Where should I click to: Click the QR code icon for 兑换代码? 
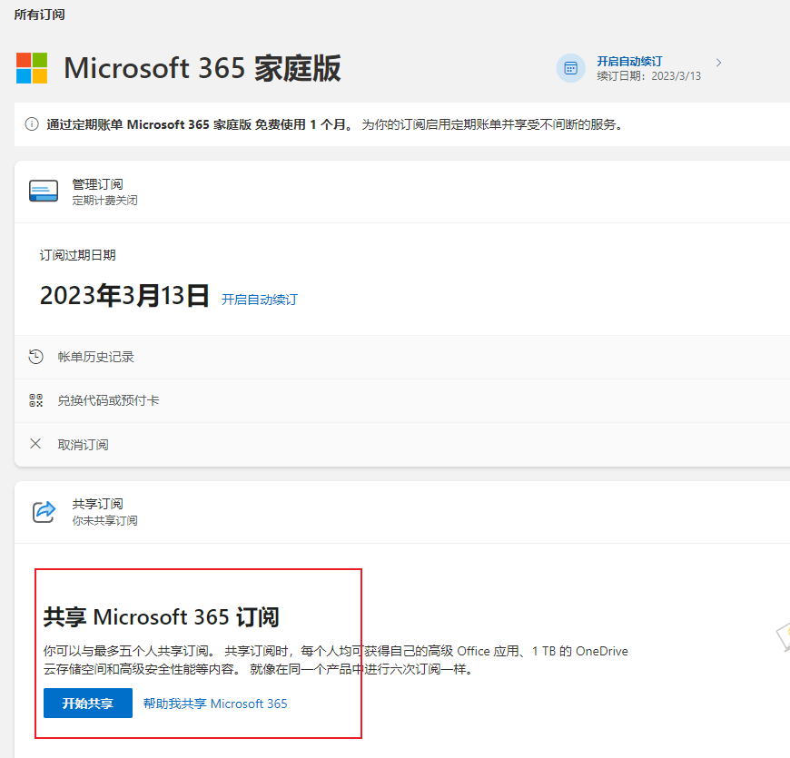coord(36,400)
